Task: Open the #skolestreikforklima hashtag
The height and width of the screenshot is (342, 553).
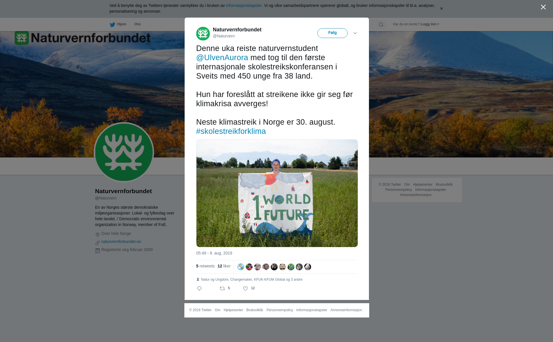Action: pos(231,131)
